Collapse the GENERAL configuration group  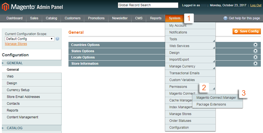(32, 63)
